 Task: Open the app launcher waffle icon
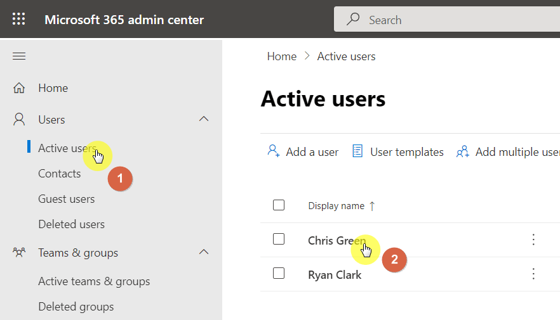pos(18,19)
